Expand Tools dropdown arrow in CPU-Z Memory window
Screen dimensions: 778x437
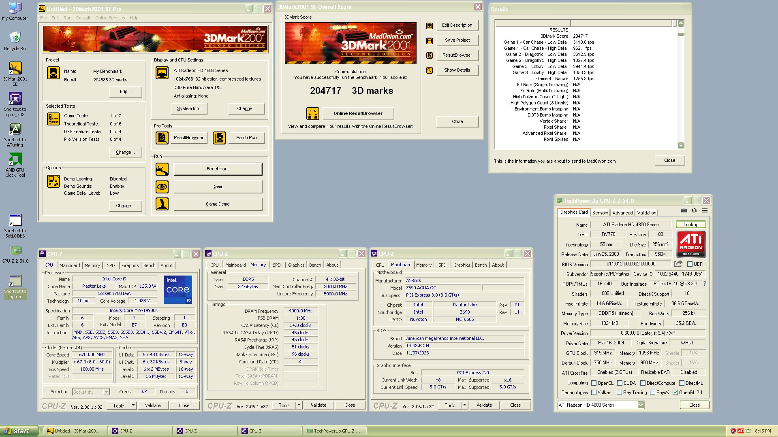(299, 405)
